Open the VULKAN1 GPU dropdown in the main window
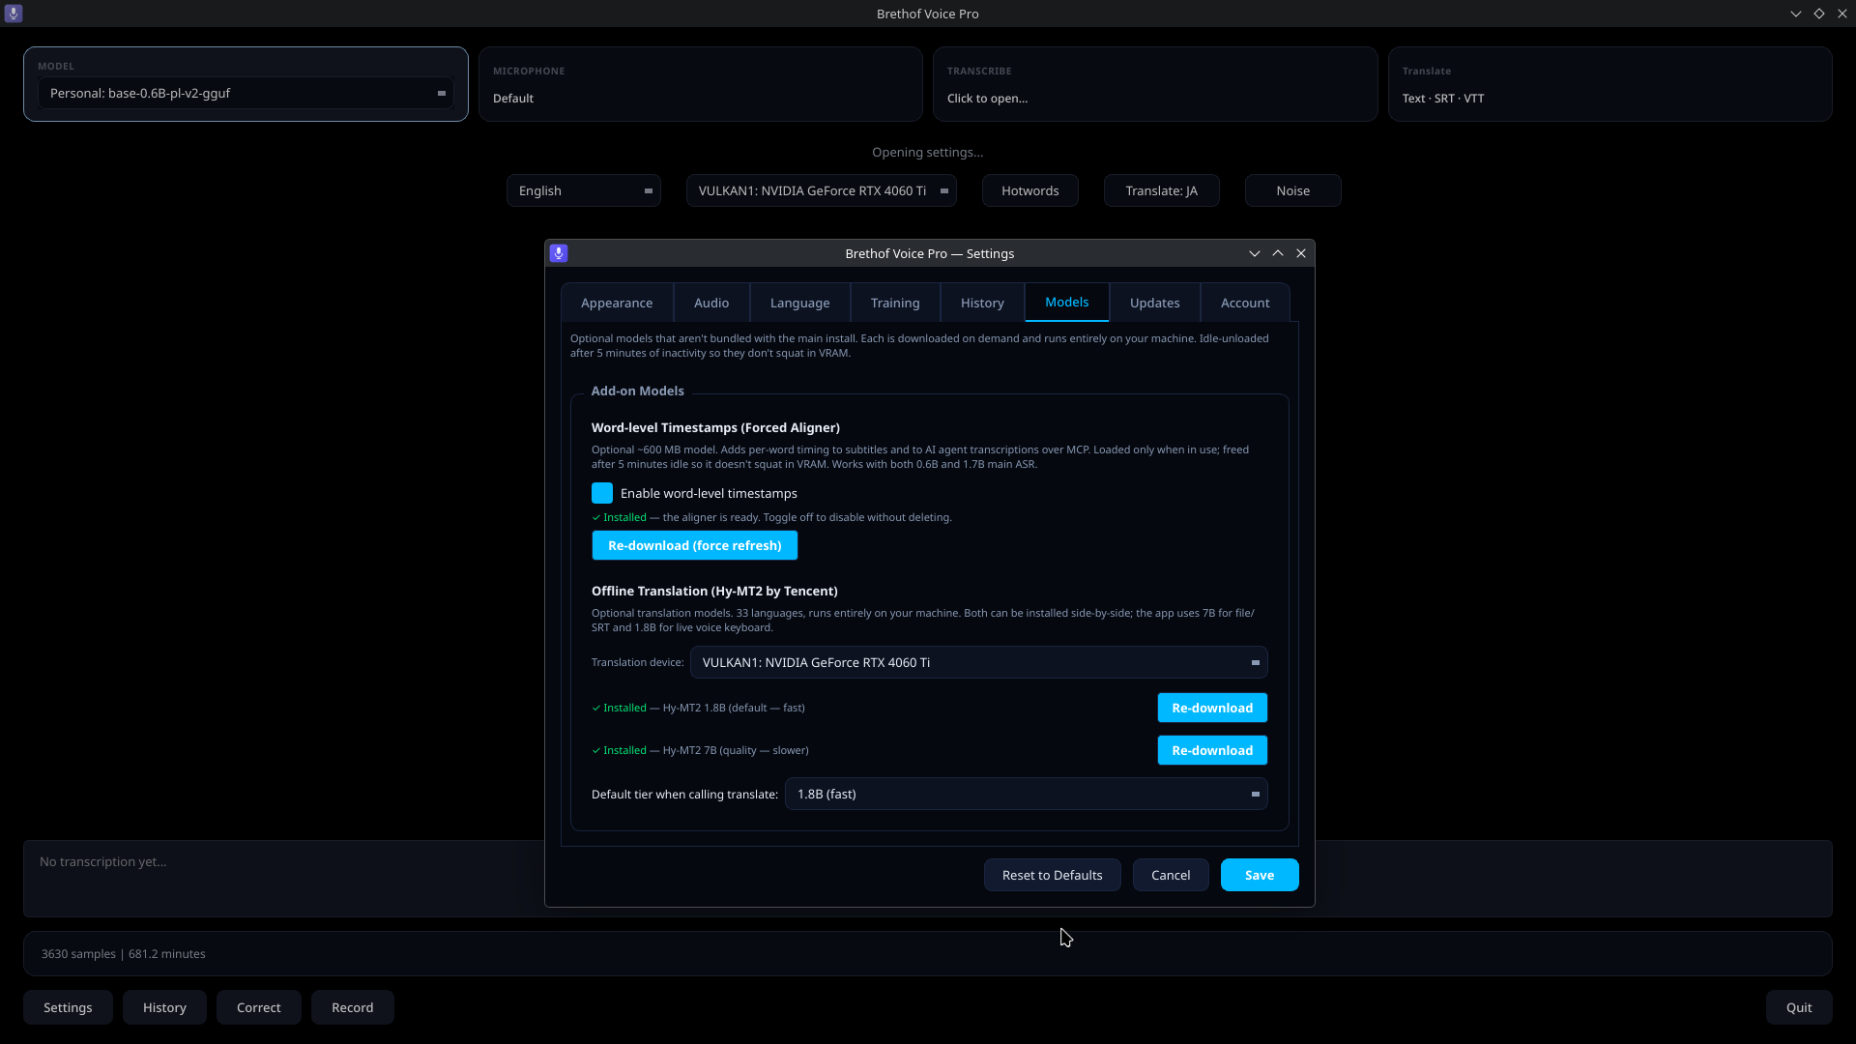 click(x=822, y=190)
